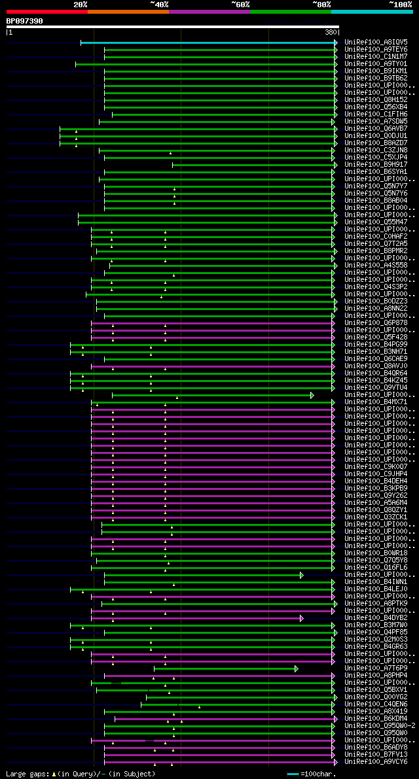Image resolution: width=419 pixels, height=779 pixels.
Task: Click the purple alignment bar for UniRef100_Q6P878
Action: point(213,323)
